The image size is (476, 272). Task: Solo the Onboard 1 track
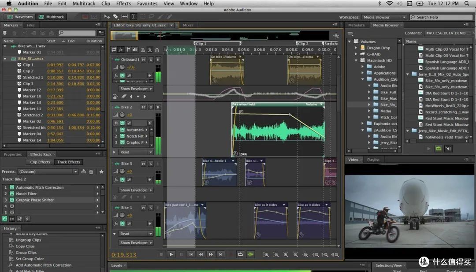tap(151, 60)
